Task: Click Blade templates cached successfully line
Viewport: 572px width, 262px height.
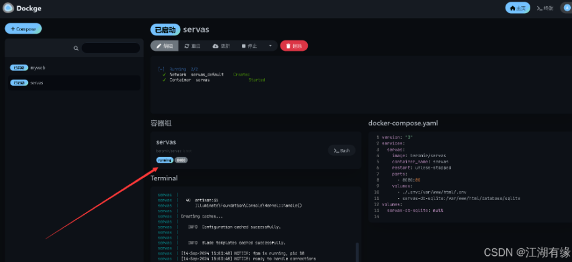Action: point(236,243)
